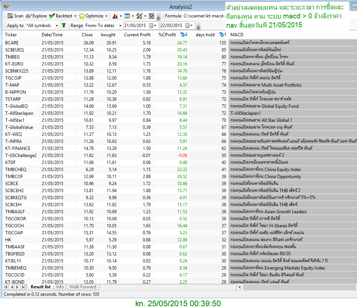This screenshot has width=357, height=308.
Task: Select the TMBCOF ticker
Action: (x=14, y=176)
